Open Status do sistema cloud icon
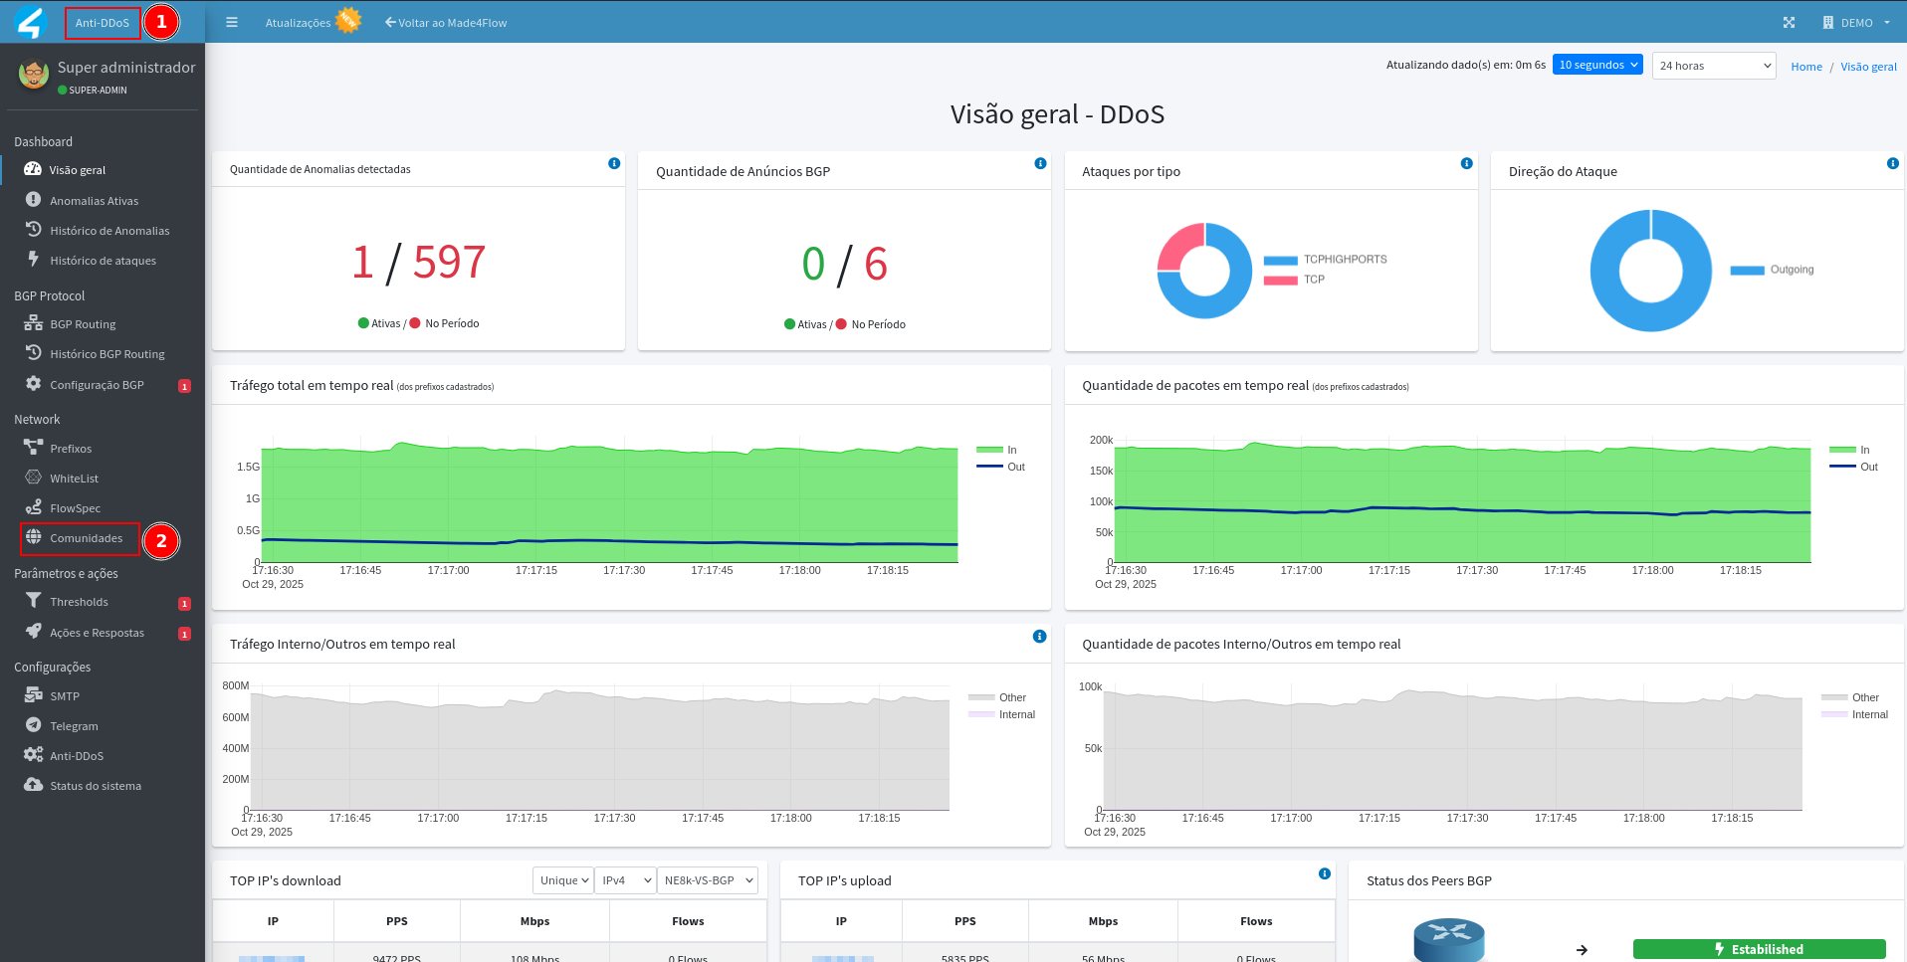This screenshot has width=1907, height=962. click(x=34, y=785)
